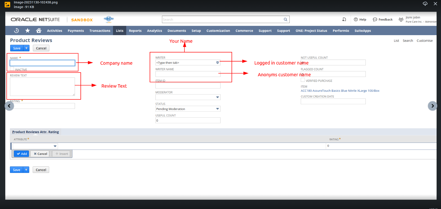Click the Review Text field
This screenshot has width=441, height=209.
(x=42, y=87)
